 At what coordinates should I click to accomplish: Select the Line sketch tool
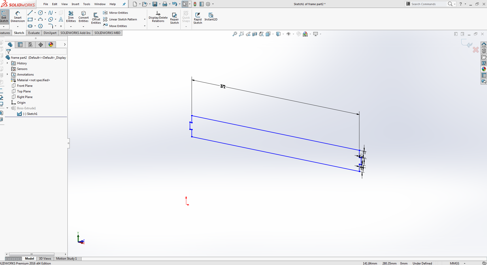point(30,13)
